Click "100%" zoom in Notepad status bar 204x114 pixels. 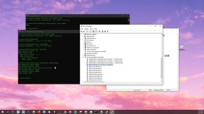tap(150, 90)
